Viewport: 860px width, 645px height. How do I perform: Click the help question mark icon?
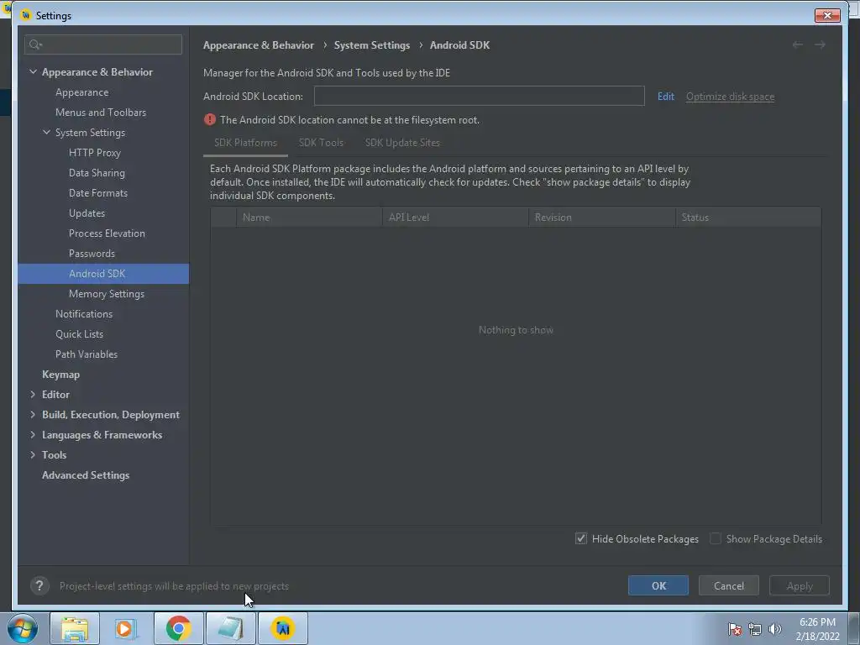pos(39,585)
